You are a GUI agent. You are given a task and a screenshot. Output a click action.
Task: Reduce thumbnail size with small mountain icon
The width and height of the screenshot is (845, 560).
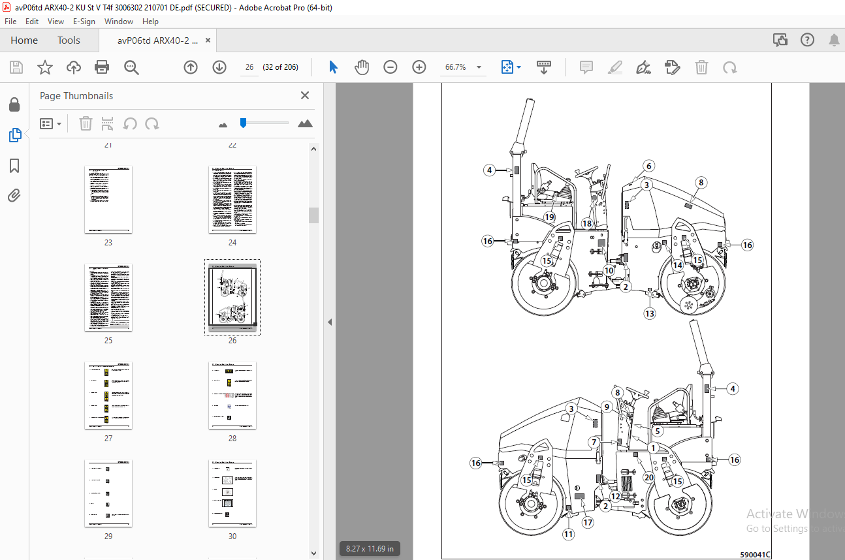click(x=223, y=124)
